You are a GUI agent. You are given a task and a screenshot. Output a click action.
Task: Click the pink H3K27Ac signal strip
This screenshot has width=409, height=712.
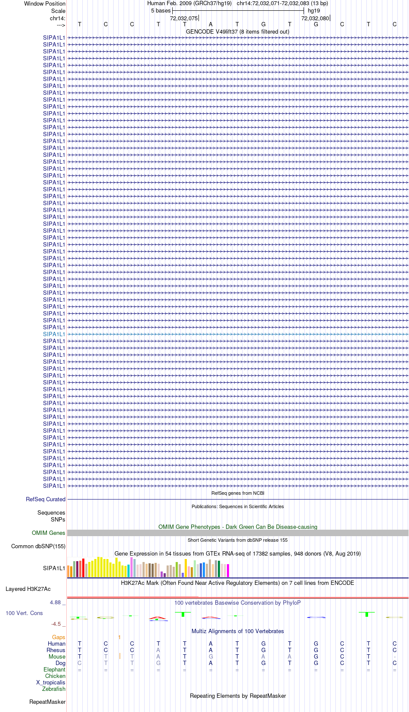(238, 597)
